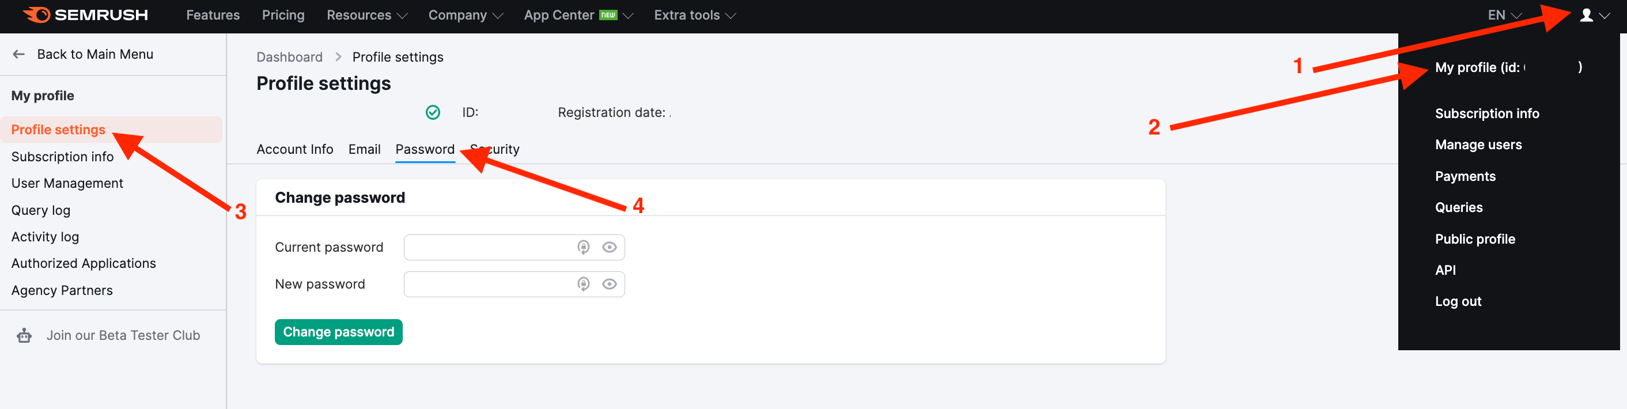Open the API section from the profile menu
This screenshot has width=1627, height=409.
pos(1446,270)
